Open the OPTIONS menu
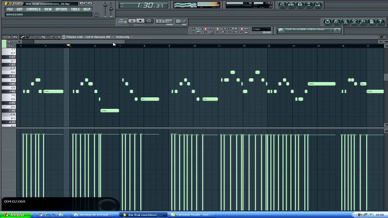The width and height of the screenshot is (388, 218). (61, 9)
